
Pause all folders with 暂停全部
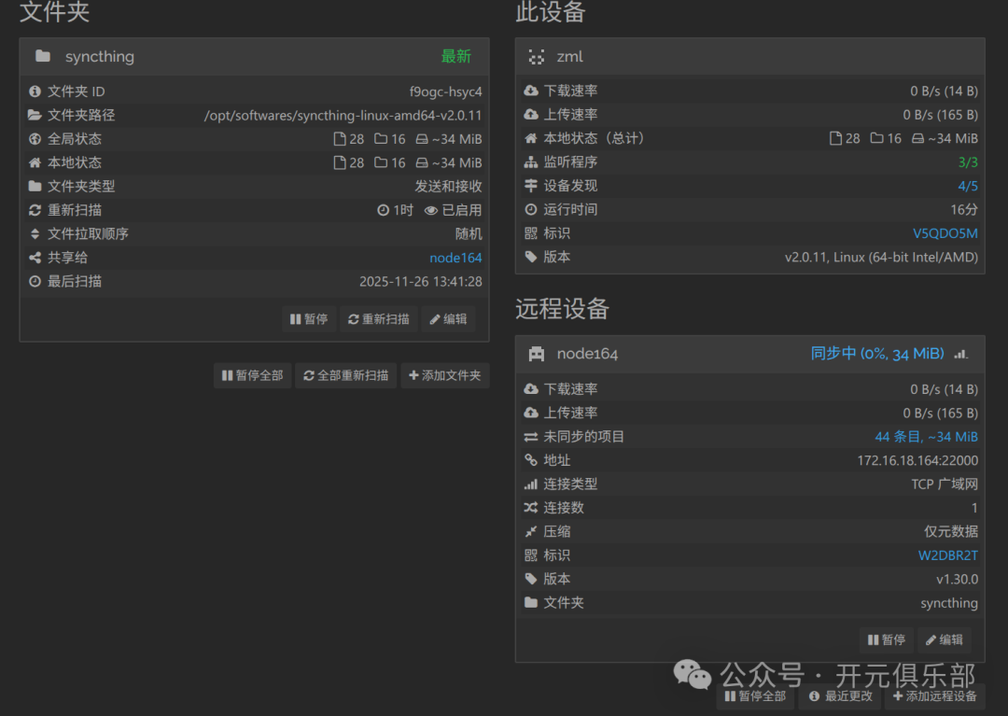(252, 375)
